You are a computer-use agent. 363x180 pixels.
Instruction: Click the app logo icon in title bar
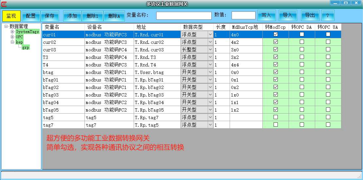coord(4,4)
